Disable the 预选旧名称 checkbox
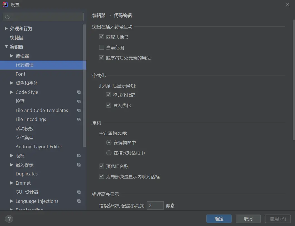The height and width of the screenshot is (226, 295). click(x=102, y=166)
